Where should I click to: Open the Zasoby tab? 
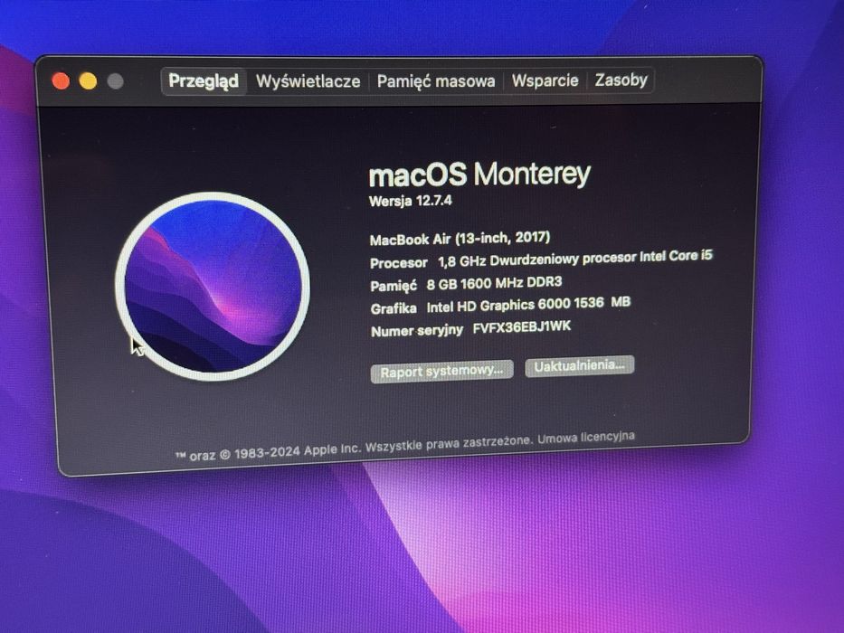pos(621,80)
